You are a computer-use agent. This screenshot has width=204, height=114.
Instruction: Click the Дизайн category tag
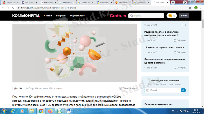(18, 88)
